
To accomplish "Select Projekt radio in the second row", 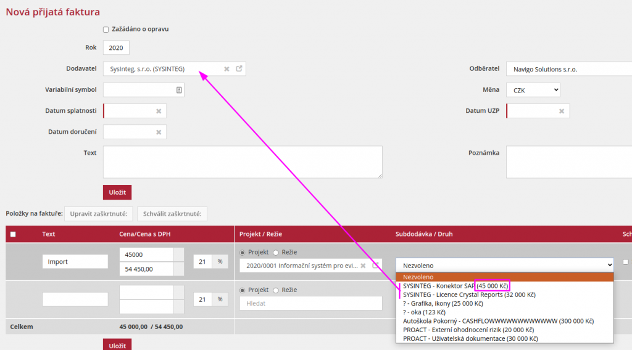I will (243, 290).
